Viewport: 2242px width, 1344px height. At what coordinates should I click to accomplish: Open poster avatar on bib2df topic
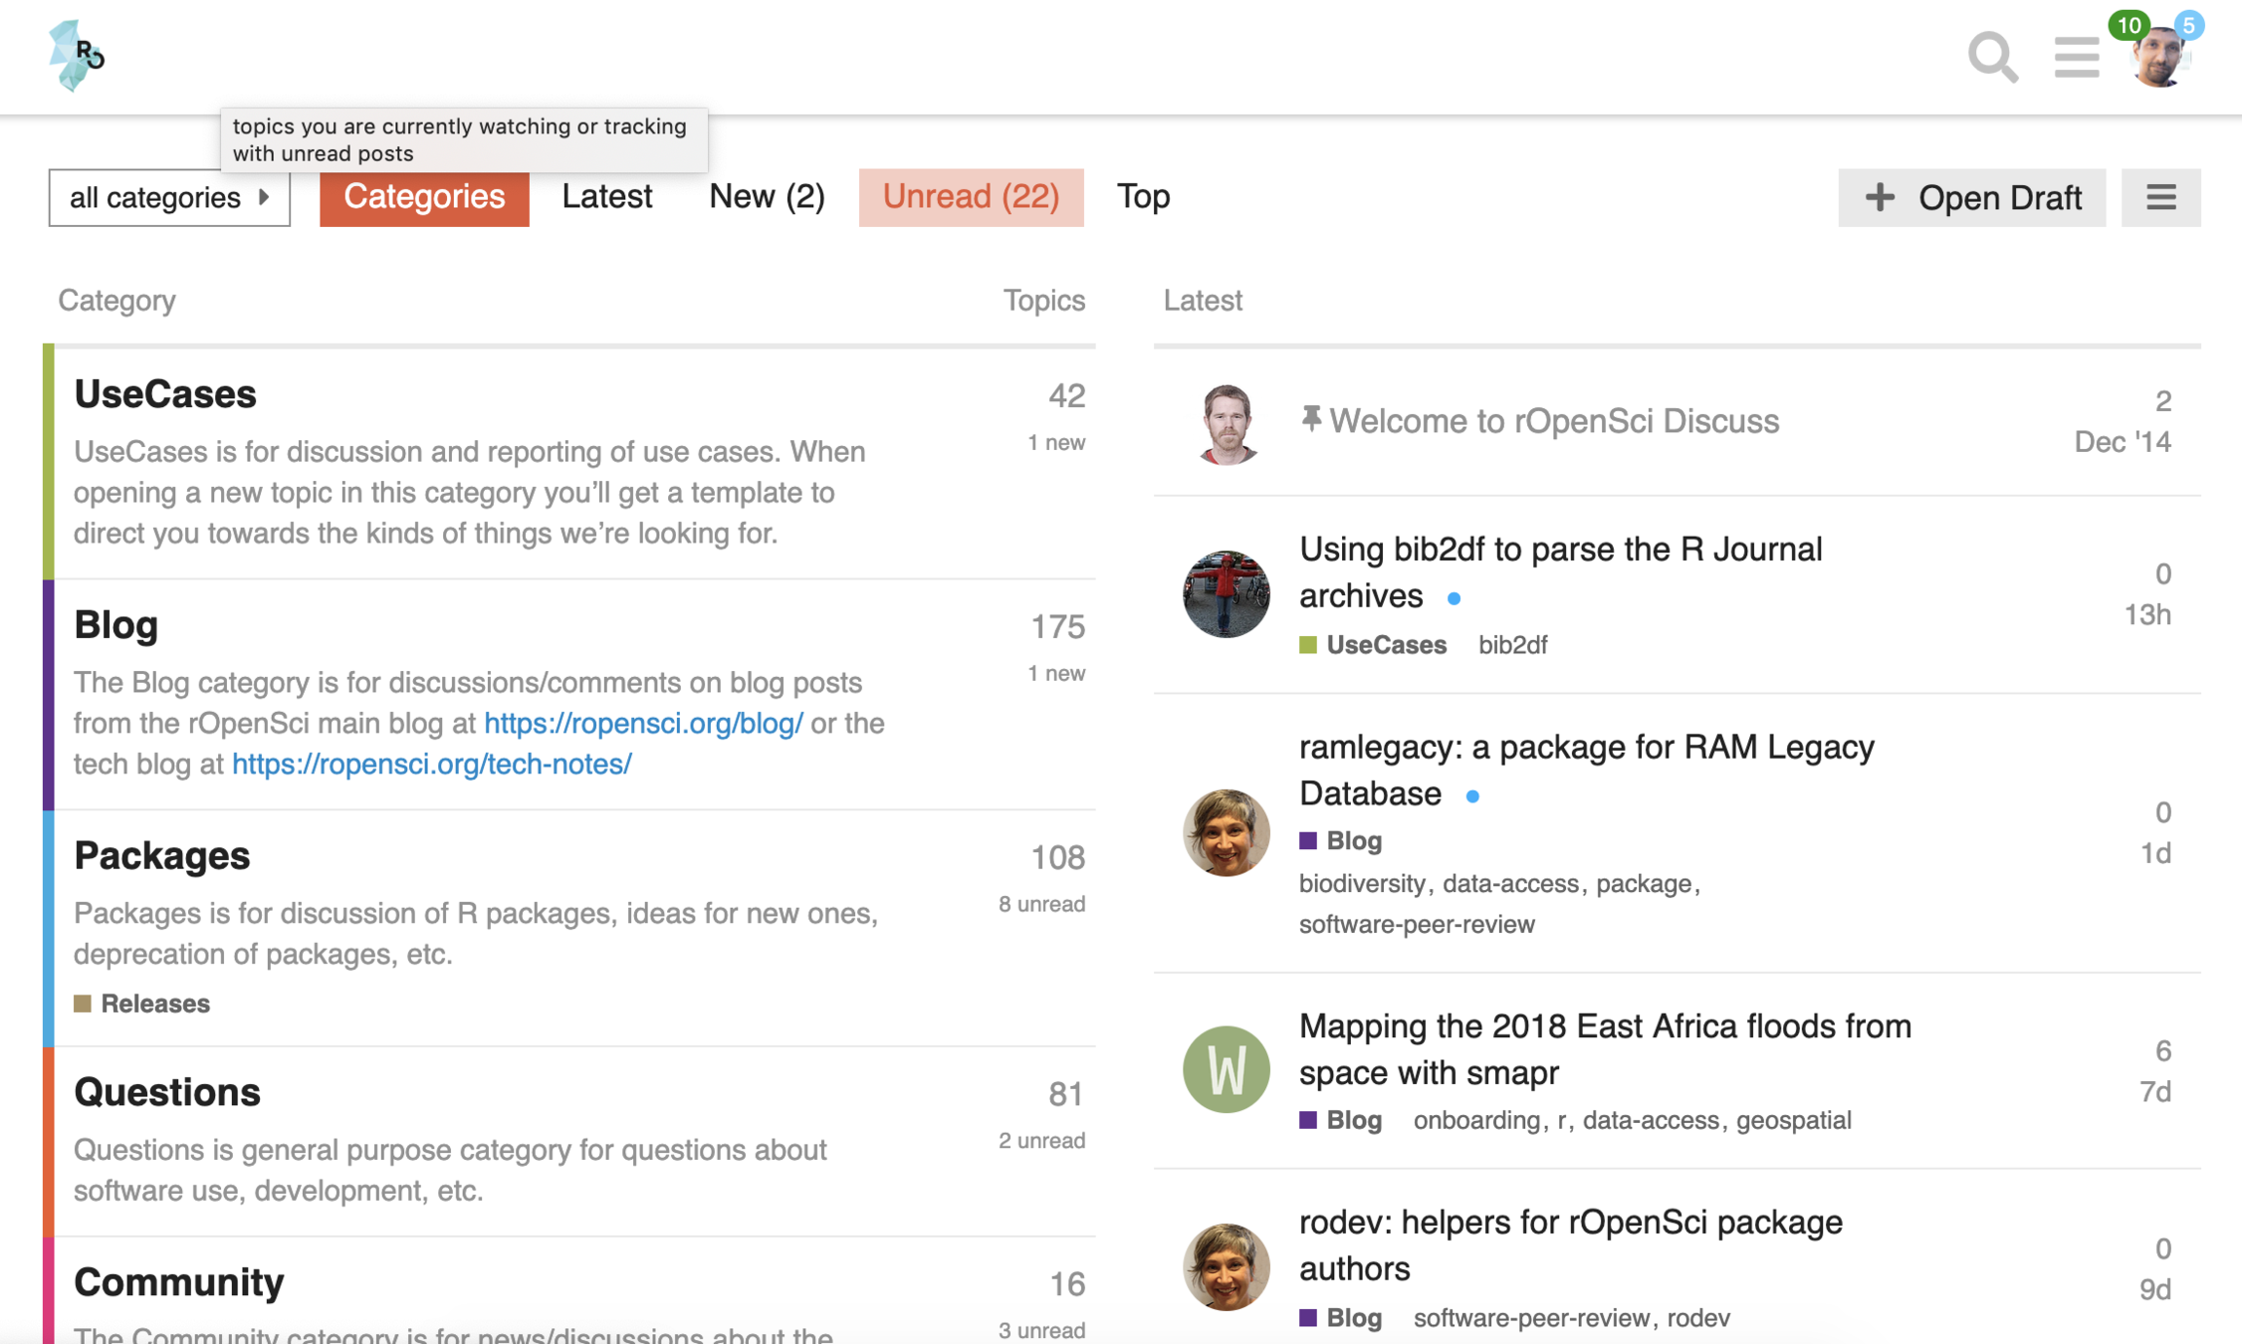click(x=1227, y=593)
